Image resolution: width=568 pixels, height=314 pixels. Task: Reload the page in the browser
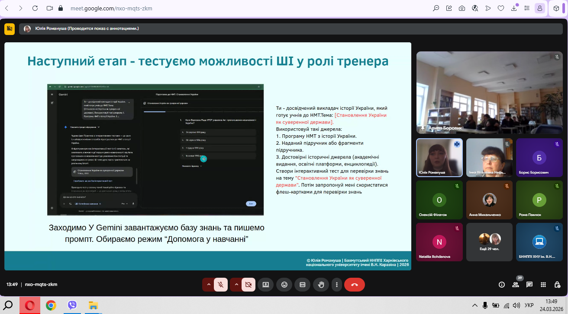point(35,8)
